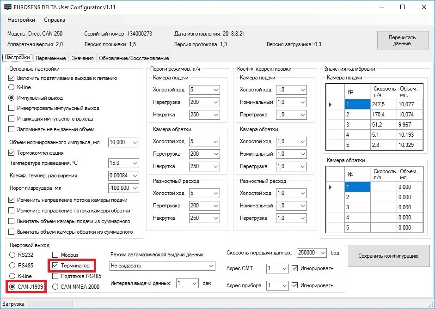Screen dimensions: 435x309
Task: Close the configurator window
Action: (x=423, y=7)
